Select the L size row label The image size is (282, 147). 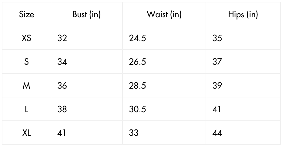pos(27,109)
